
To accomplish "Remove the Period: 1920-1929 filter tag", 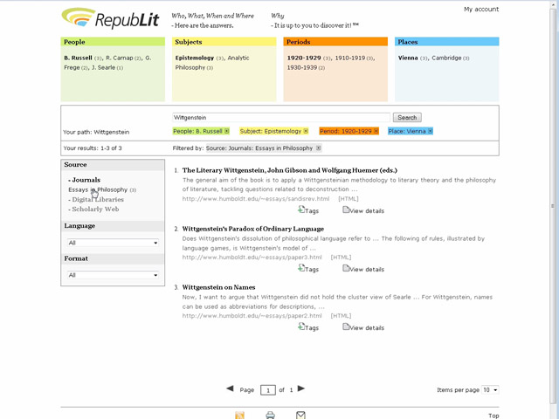I will tap(377, 131).
